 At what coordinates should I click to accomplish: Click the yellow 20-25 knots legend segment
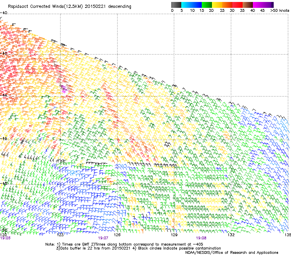pos(217,5)
